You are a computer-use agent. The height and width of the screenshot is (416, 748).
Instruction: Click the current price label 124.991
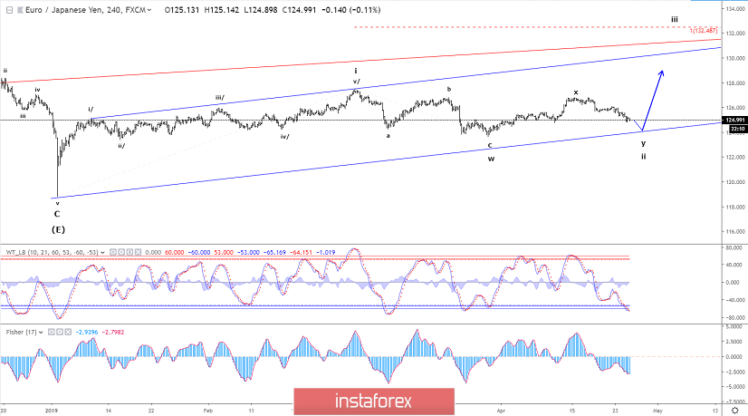click(x=735, y=120)
